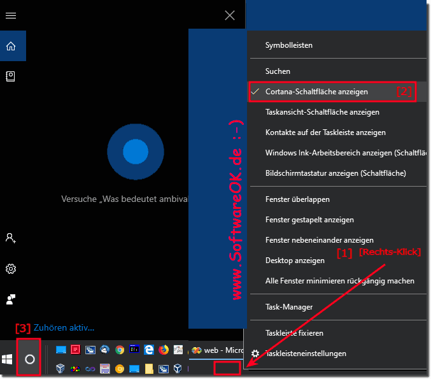Launch Microsoft Edge from the taskbar
Image resolution: width=431 pixels, height=379 pixels.
pos(149,350)
